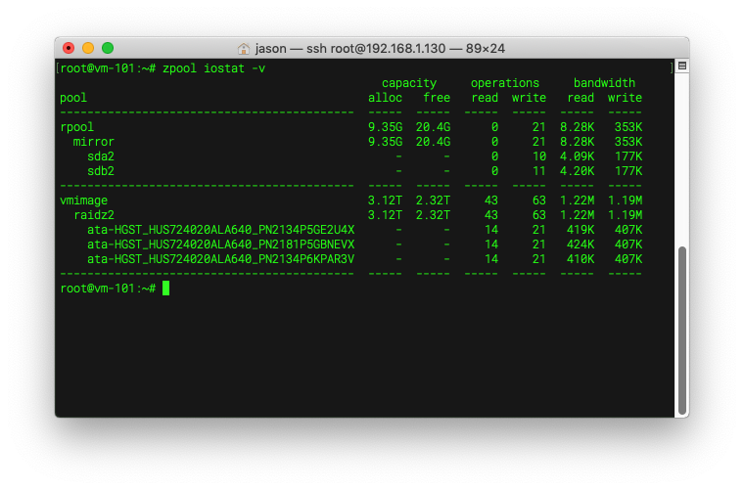Click the home folder icon in title bar
744x490 pixels.
(x=244, y=48)
